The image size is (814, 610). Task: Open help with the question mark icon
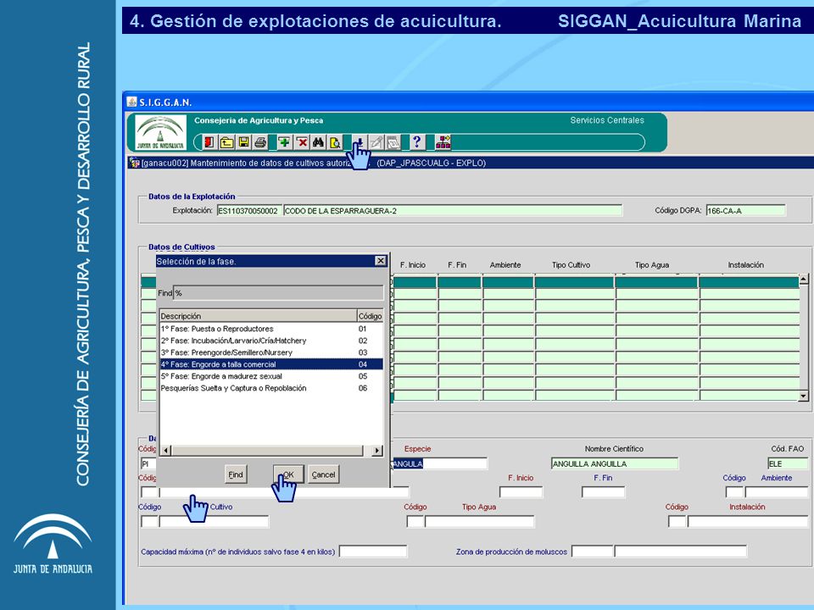417,142
